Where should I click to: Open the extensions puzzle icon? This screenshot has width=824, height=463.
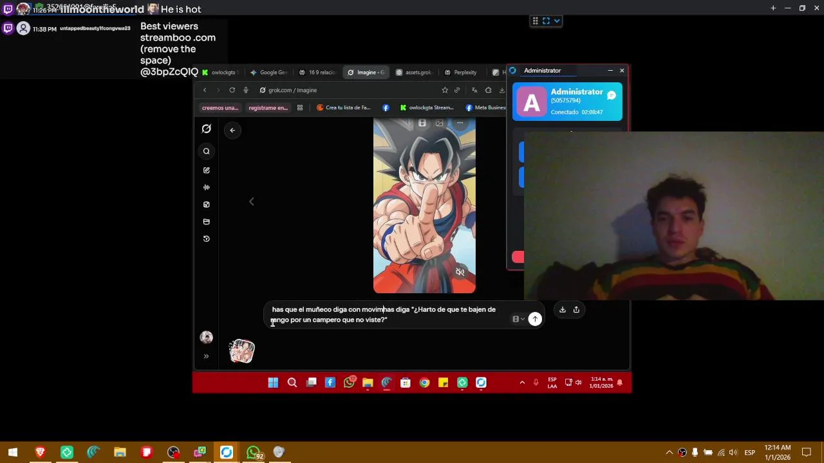pos(488,90)
